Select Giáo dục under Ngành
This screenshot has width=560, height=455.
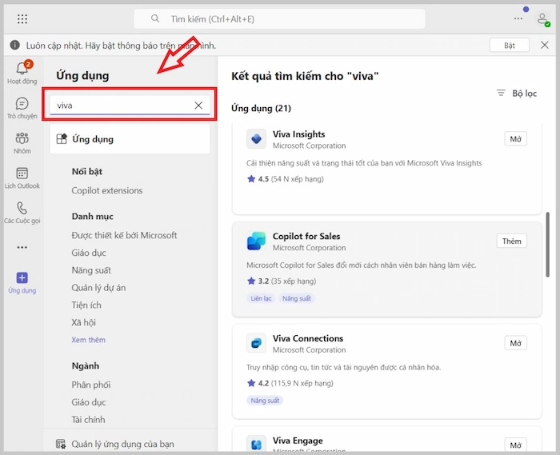(x=89, y=402)
